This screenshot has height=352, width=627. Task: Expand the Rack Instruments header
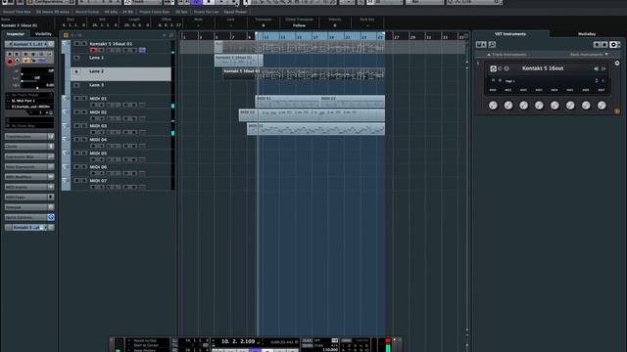coord(589,55)
